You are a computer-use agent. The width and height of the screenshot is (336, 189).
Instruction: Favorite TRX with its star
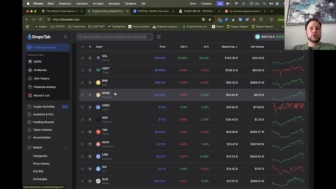pyautogui.click(x=82, y=132)
